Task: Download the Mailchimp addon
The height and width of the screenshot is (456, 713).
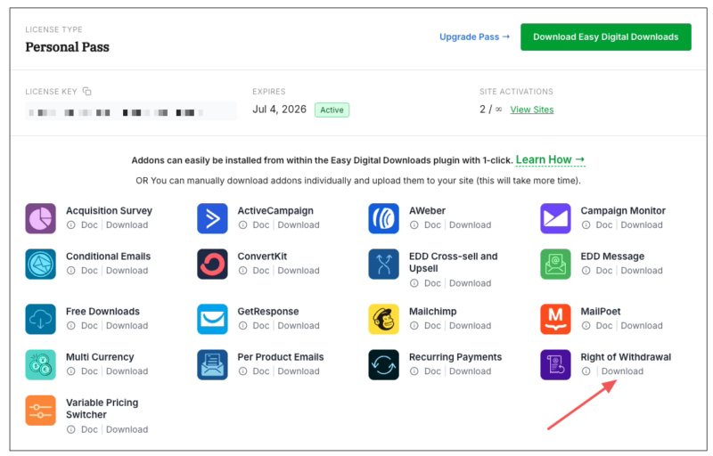Action: 471,326
